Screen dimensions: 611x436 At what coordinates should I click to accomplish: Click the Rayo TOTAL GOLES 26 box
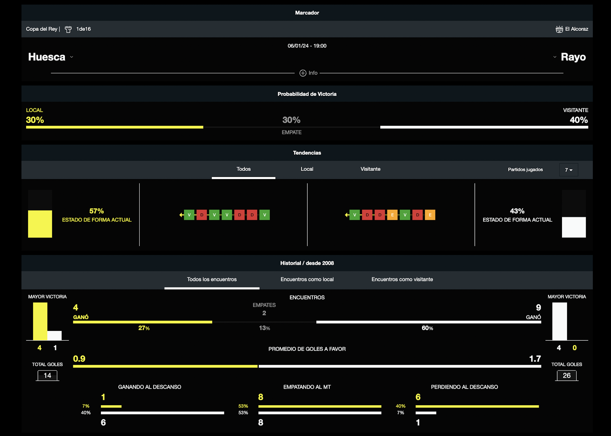567,376
